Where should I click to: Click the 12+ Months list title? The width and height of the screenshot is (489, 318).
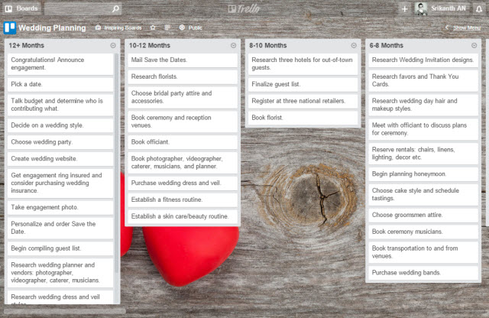(x=27, y=46)
